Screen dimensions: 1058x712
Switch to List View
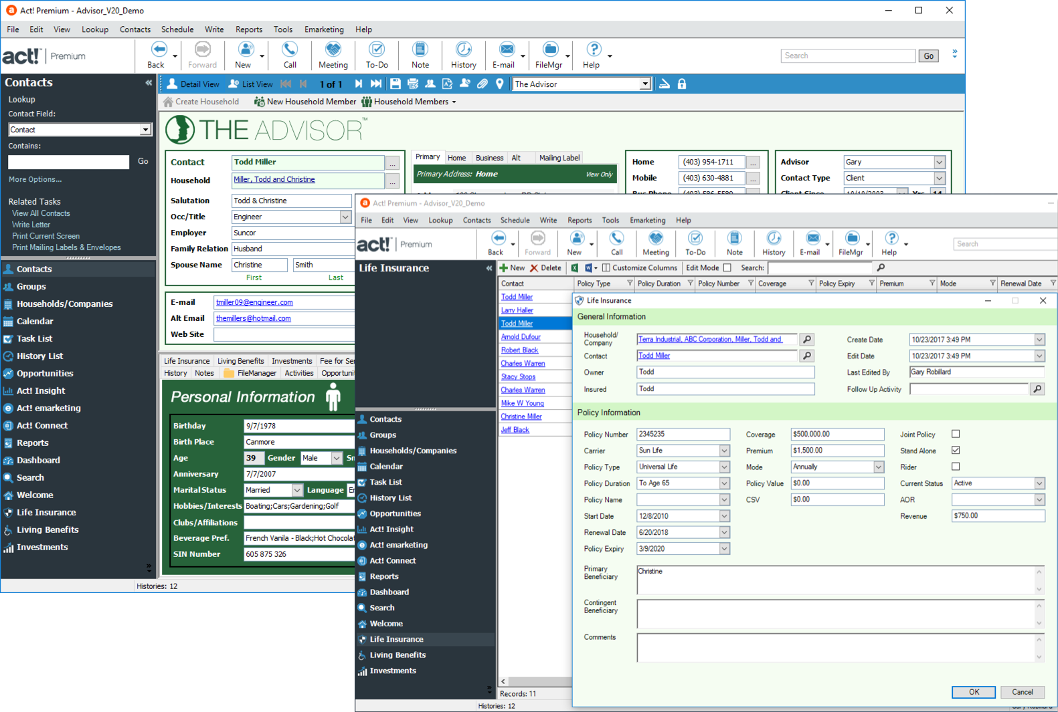click(x=251, y=84)
